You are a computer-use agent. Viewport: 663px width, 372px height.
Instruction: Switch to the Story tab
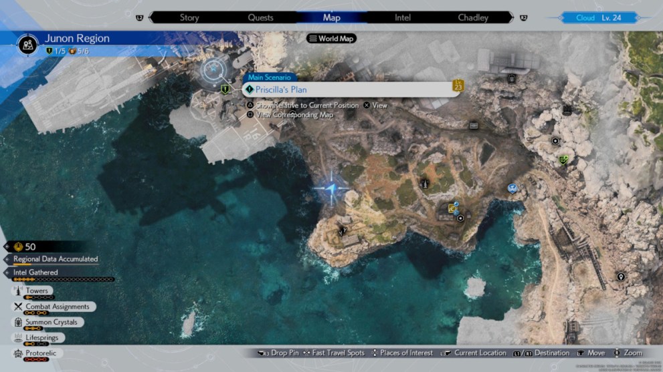pos(189,17)
